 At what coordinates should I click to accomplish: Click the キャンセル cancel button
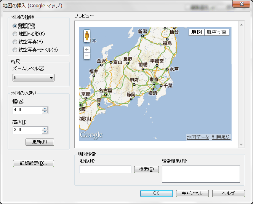(x=192, y=193)
